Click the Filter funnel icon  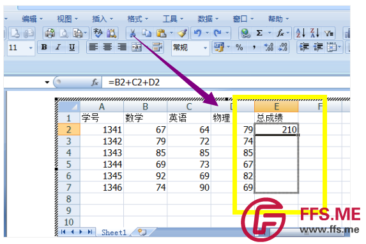tap(329, 33)
